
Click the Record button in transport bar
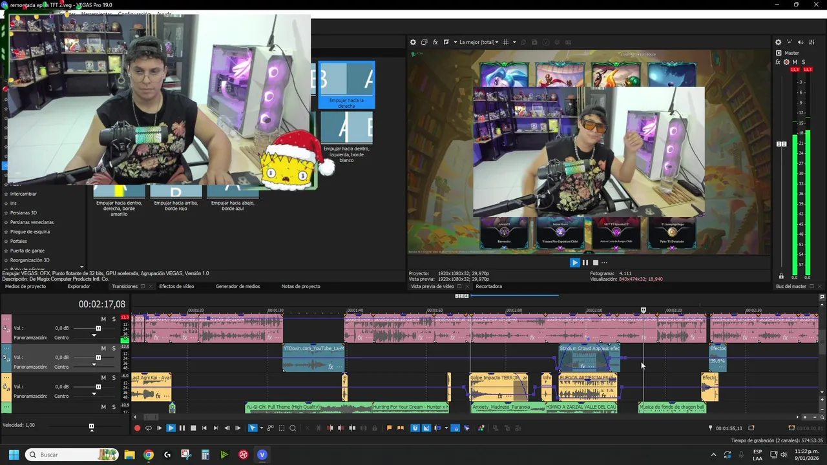pos(137,428)
